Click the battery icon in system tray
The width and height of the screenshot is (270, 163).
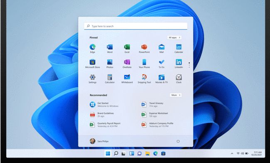click(x=247, y=153)
